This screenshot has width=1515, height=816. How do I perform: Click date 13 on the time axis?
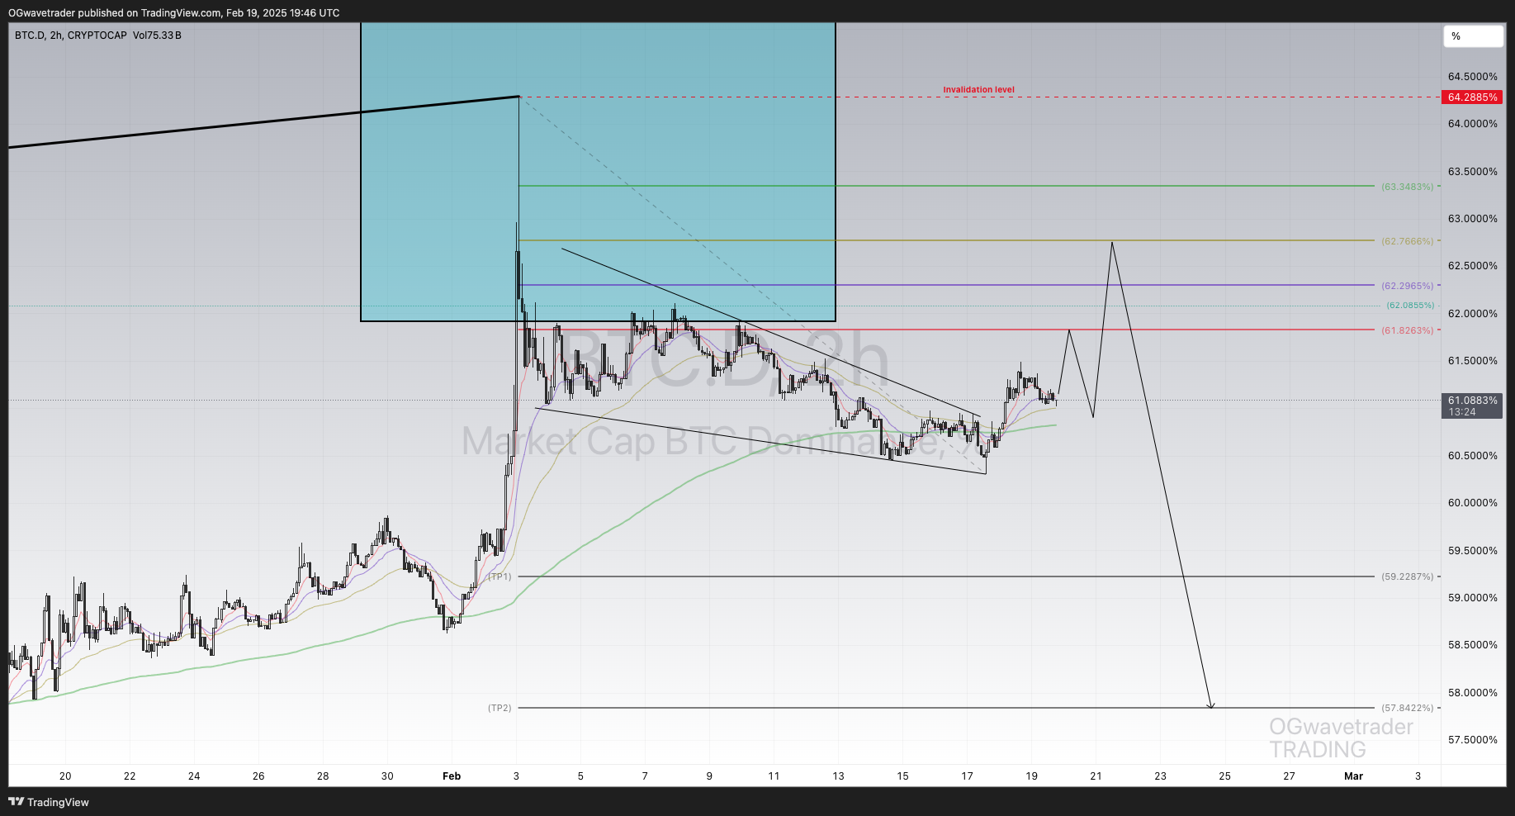pos(838,776)
